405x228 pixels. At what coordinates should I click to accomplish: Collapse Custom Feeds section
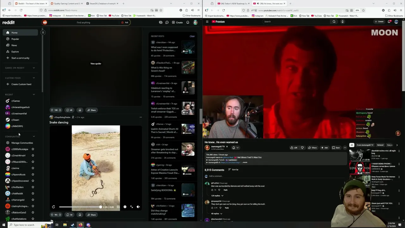(x=34, y=78)
